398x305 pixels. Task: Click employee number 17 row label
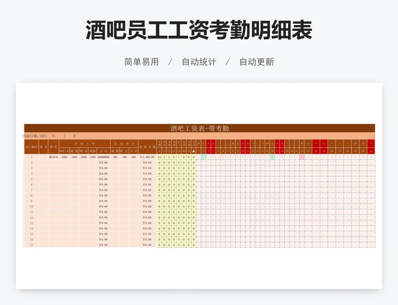pyautogui.click(x=31, y=245)
